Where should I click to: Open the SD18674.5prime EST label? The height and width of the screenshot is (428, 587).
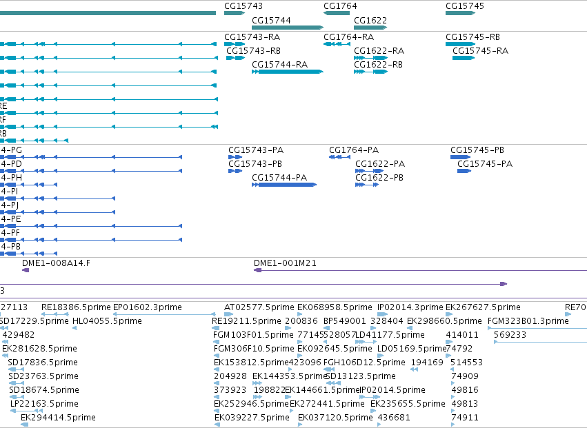coord(44,391)
